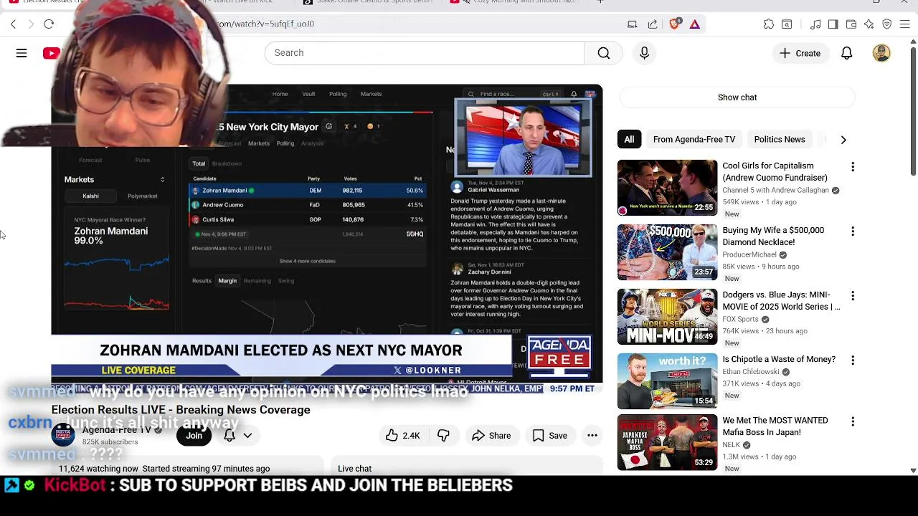Toggle the browser sidebar panel icon

coord(833,24)
